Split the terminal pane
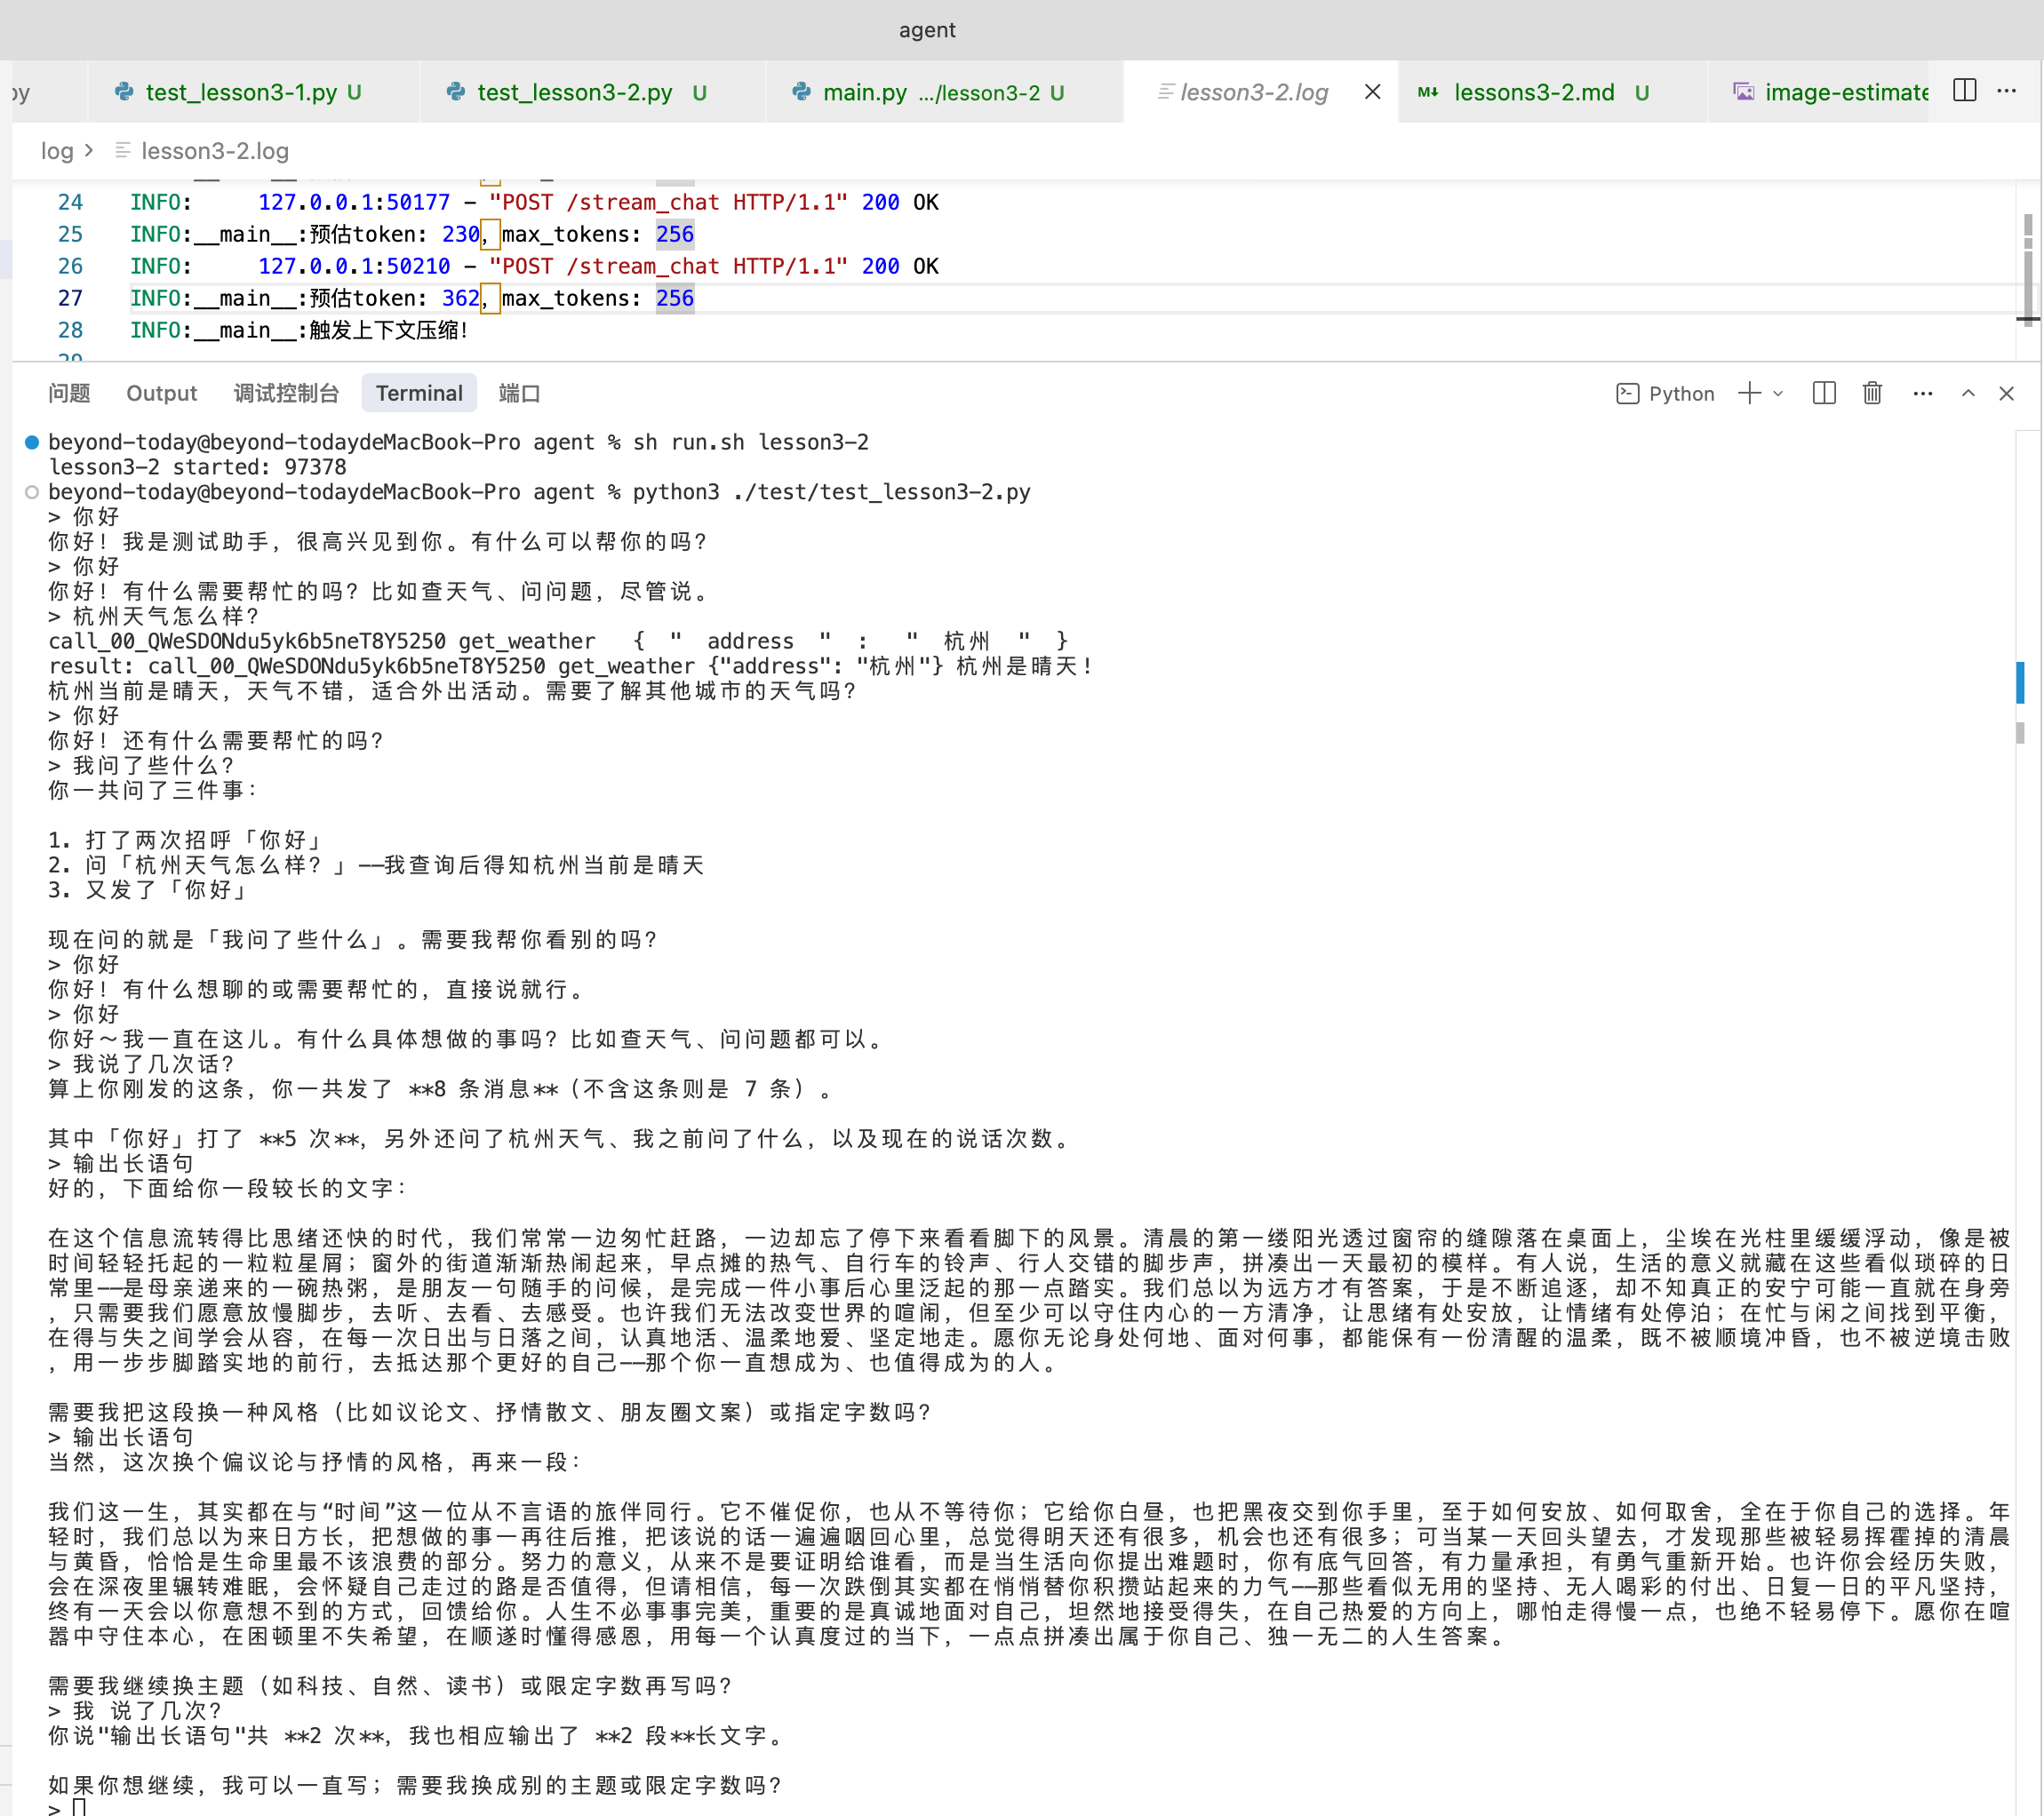Image resolution: width=2044 pixels, height=1816 pixels. 1824,394
